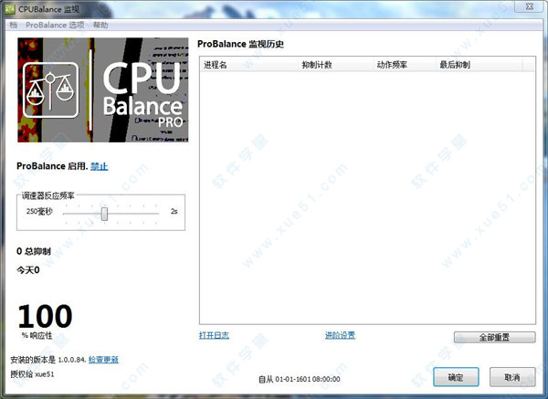Click the 100 responsiveness value
Image resolution: width=548 pixels, height=399 pixels.
tap(45, 316)
